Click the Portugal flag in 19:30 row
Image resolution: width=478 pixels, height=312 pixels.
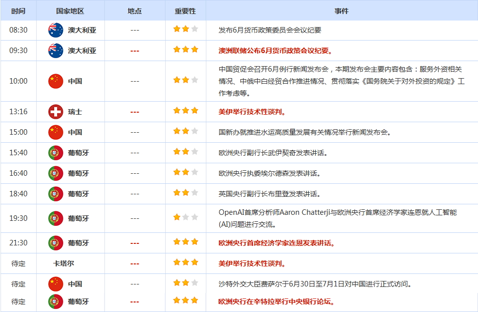click(56, 218)
